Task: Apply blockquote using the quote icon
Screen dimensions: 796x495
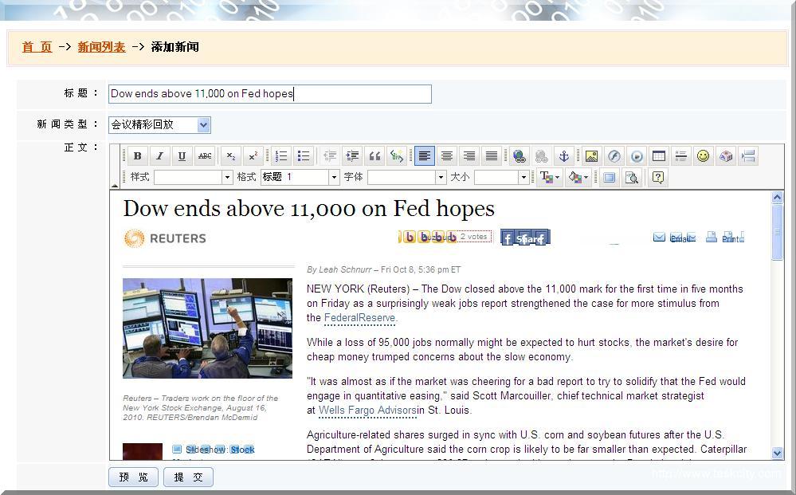Action: tap(374, 156)
